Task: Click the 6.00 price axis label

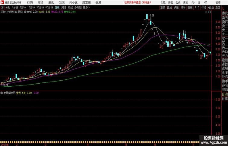Action: pyautogui.click(x=218, y=22)
